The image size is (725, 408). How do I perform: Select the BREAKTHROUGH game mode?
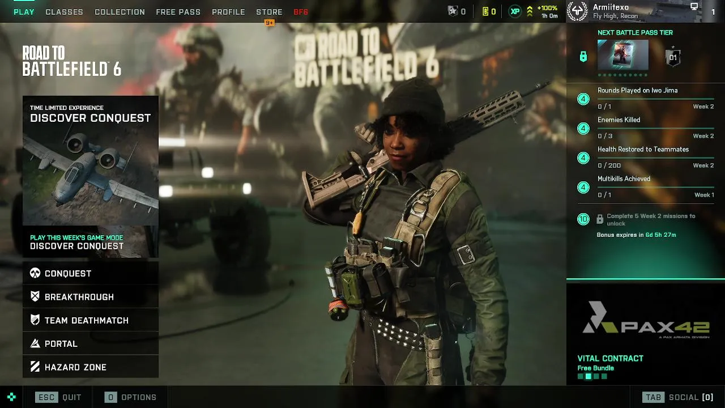91,297
